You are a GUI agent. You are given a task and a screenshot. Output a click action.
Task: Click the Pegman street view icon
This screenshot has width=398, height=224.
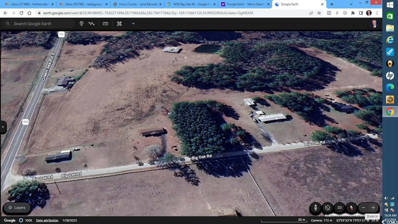coord(316,208)
